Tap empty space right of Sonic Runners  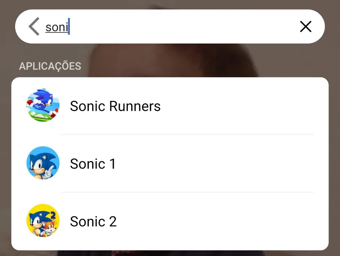[242, 106]
